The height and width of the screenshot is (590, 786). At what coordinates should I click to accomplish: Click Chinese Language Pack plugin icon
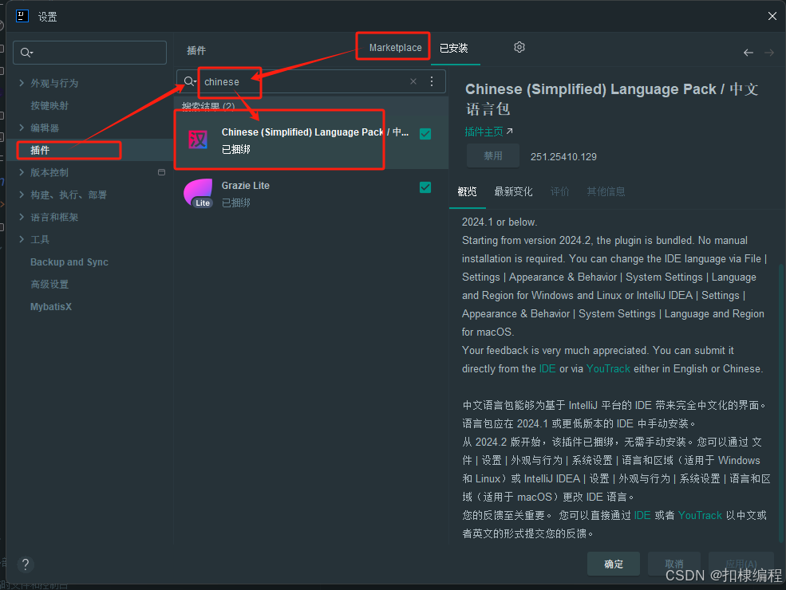[198, 140]
